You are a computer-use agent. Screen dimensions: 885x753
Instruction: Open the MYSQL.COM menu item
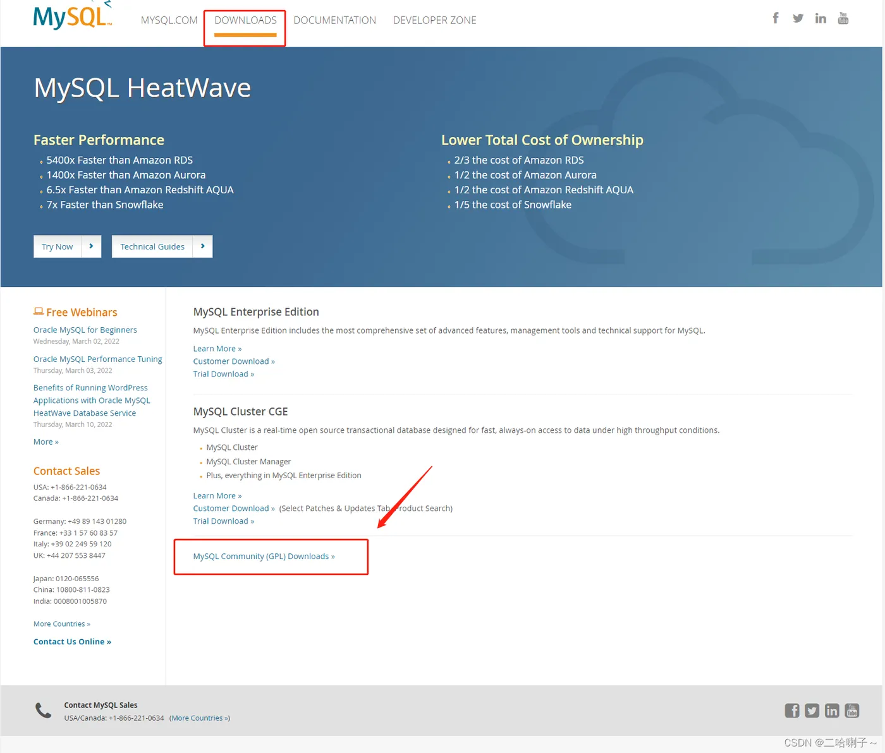click(169, 20)
